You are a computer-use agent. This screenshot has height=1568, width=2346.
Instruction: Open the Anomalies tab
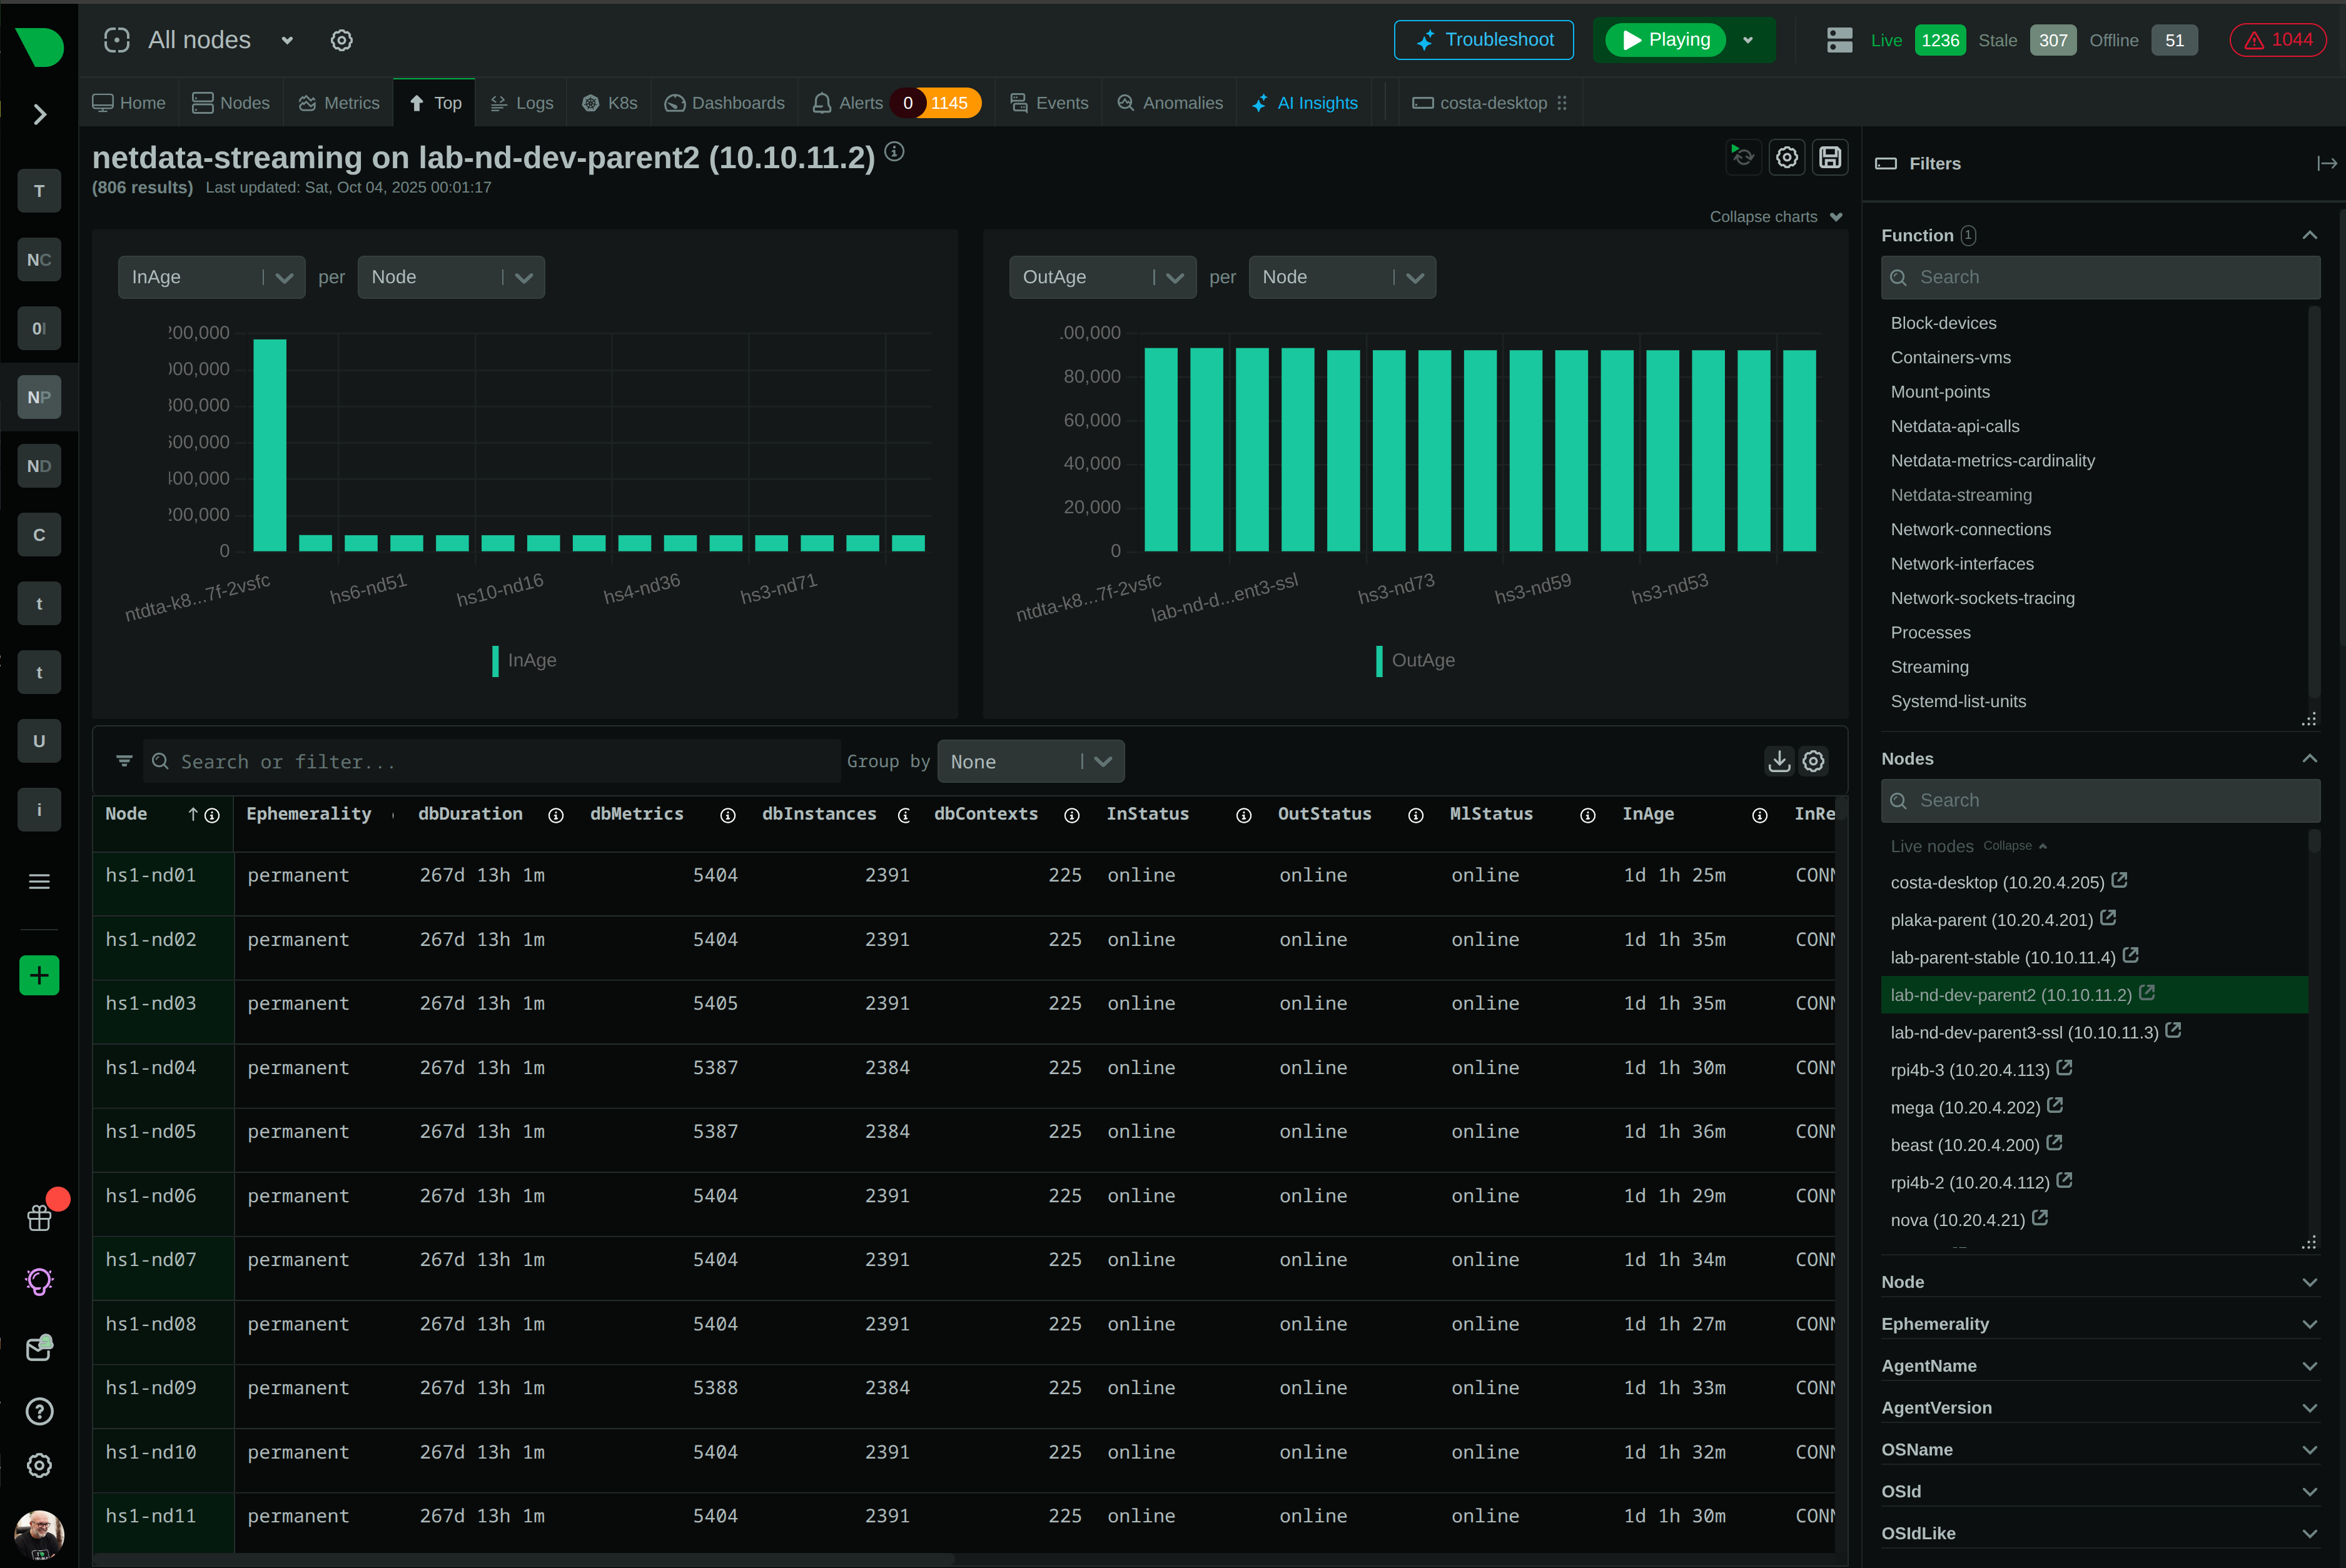tap(1170, 103)
